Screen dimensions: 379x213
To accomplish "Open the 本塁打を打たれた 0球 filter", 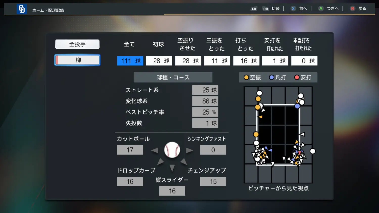I will pyautogui.click(x=304, y=61).
